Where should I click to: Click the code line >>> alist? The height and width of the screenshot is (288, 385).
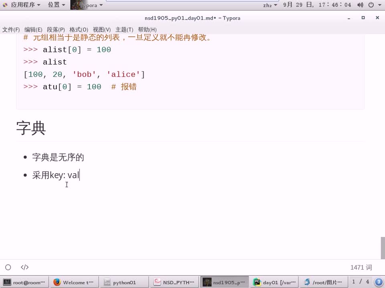(45, 62)
